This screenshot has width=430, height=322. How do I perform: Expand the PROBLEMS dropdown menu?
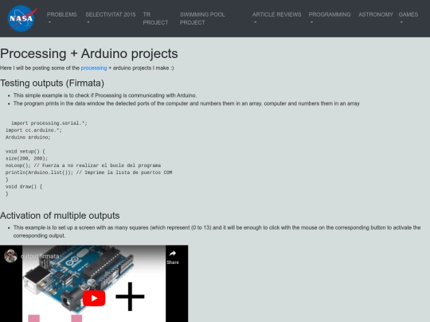61,18
